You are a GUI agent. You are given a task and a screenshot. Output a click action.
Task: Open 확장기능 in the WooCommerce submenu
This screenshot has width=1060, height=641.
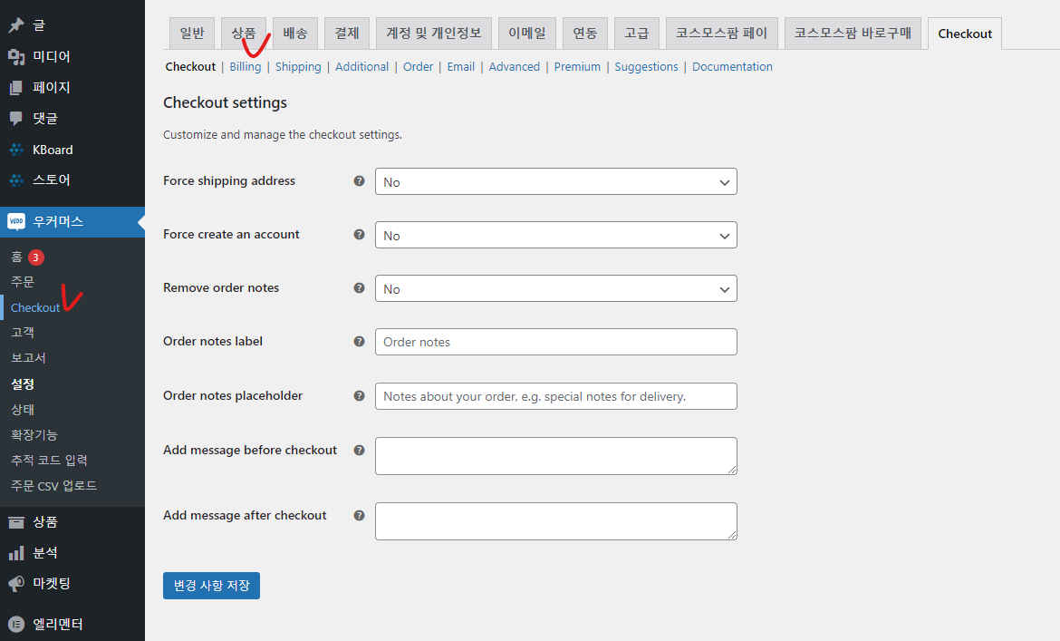point(34,435)
